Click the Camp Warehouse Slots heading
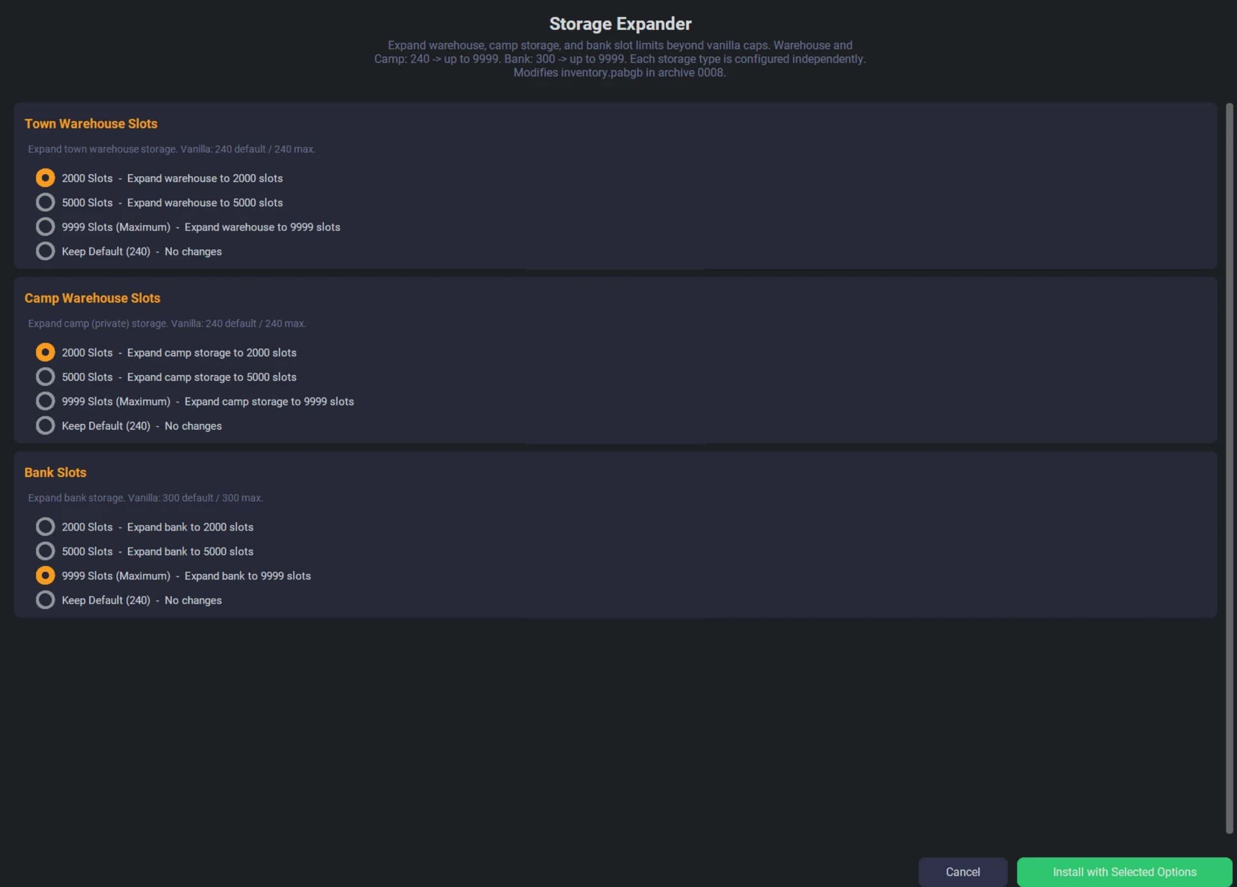Screen dimensions: 1237x887 click(x=92, y=298)
